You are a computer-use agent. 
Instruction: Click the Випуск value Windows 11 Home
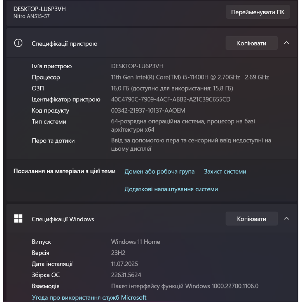tap(136, 242)
